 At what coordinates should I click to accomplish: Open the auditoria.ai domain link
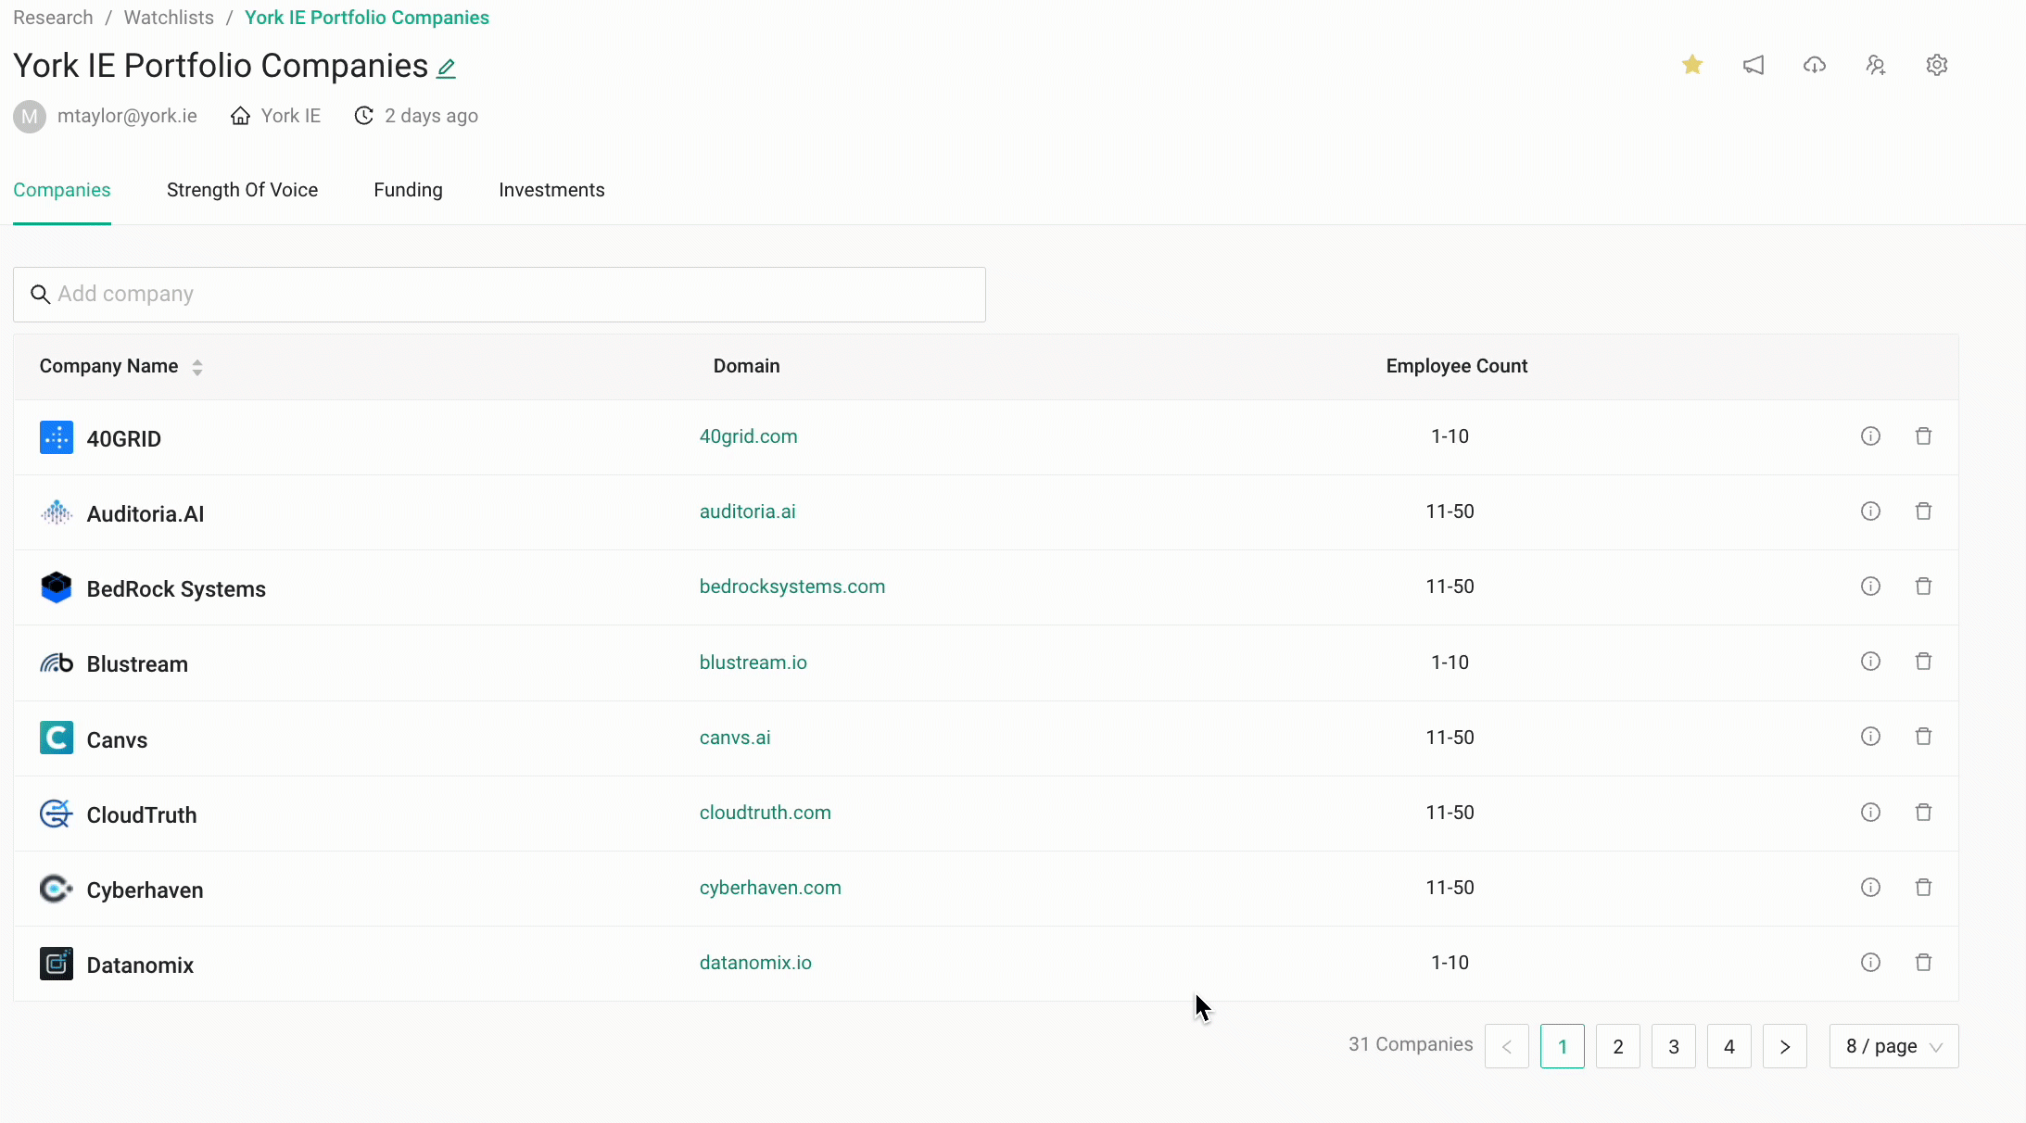(x=747, y=511)
